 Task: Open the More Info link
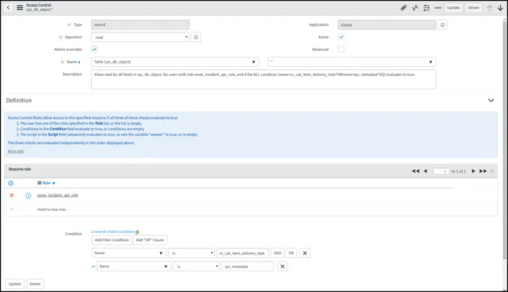16,151
